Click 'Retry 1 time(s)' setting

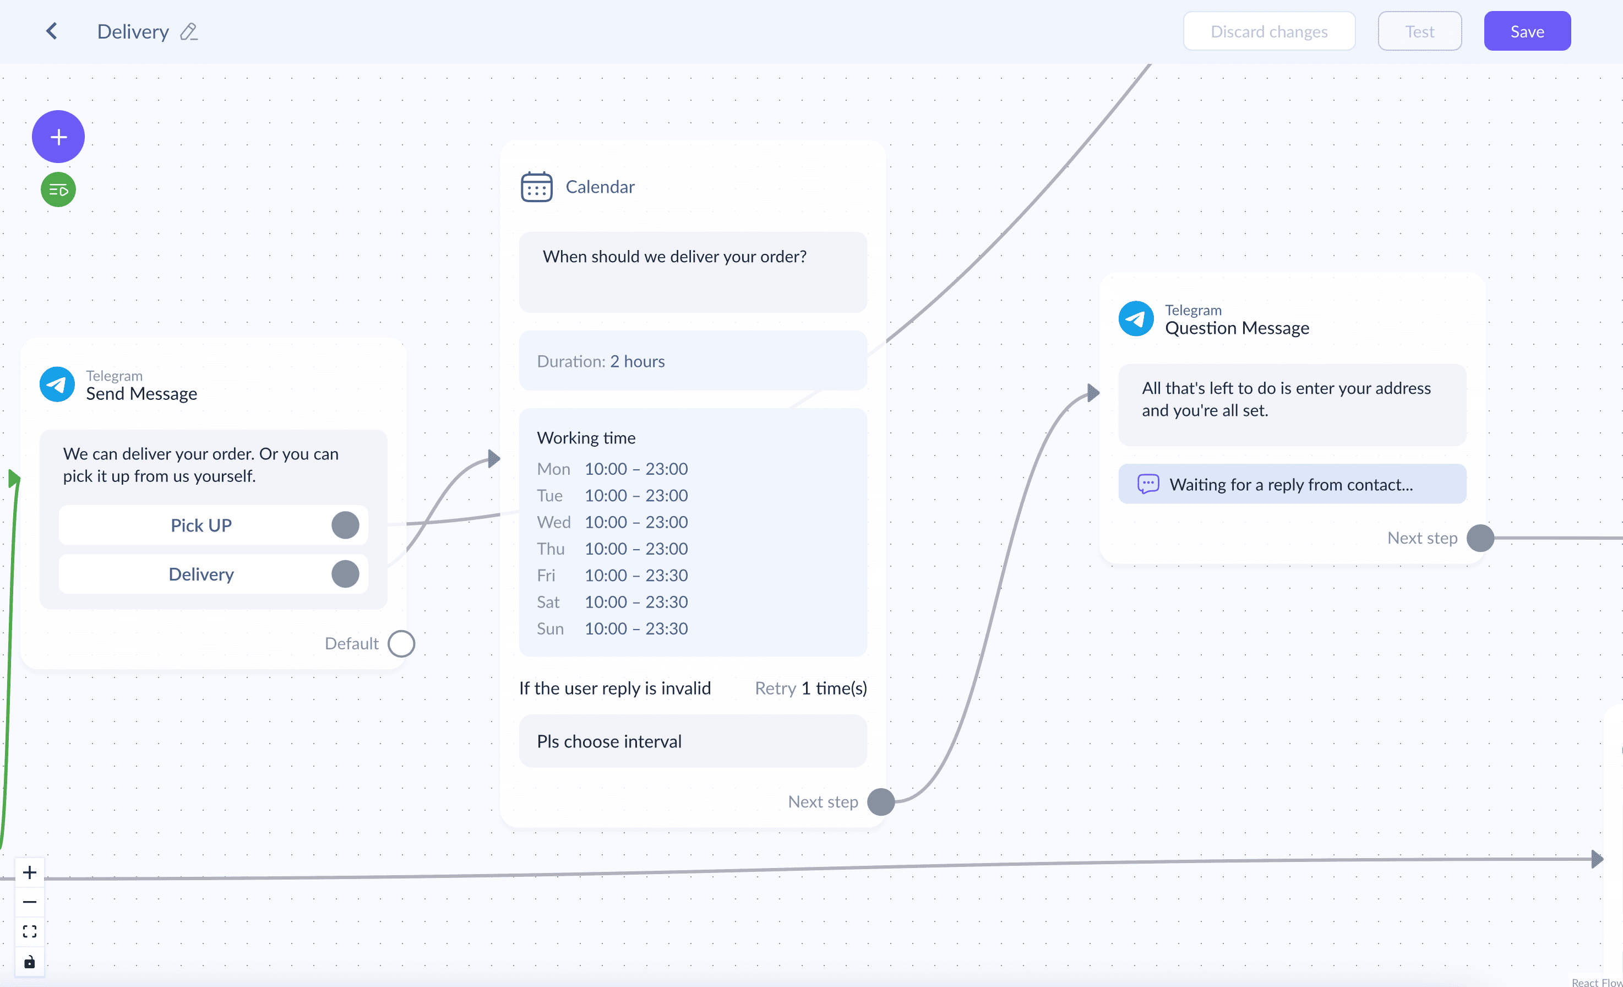click(x=811, y=688)
